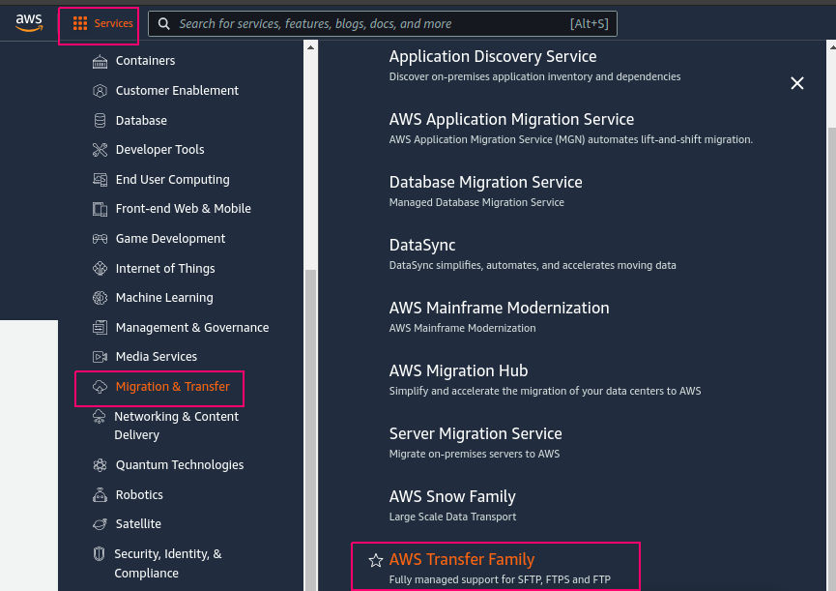Click the Developer Tools icon

100,150
